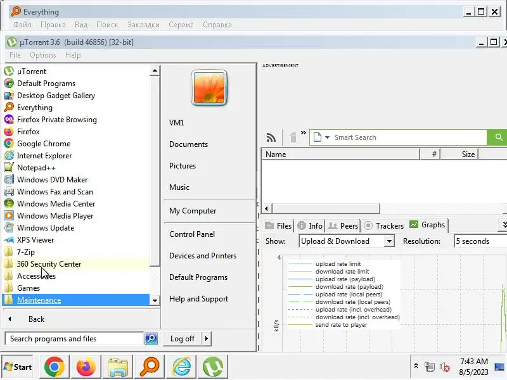Switch to the Info tab
This screenshot has height=380, width=507.
coord(310,225)
